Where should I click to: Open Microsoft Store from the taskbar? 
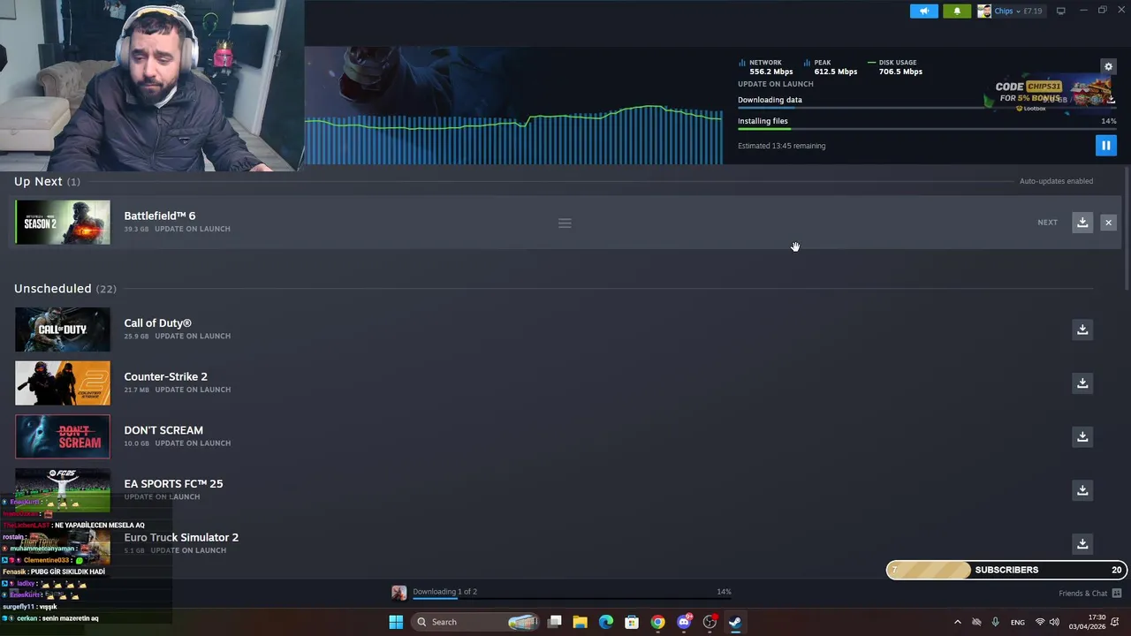[x=632, y=622]
